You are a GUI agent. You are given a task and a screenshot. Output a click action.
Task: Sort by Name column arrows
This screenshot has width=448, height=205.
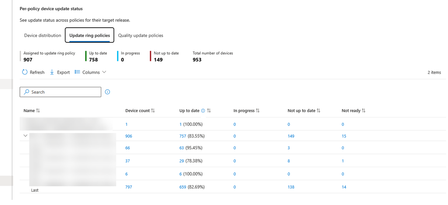pos(38,111)
